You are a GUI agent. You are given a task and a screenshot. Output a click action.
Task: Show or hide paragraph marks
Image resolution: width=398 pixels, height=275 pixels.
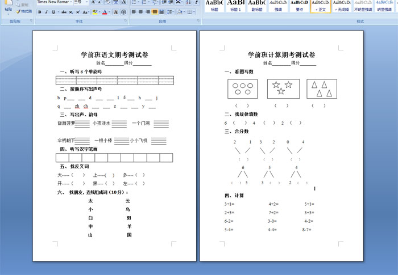coord(196,2)
